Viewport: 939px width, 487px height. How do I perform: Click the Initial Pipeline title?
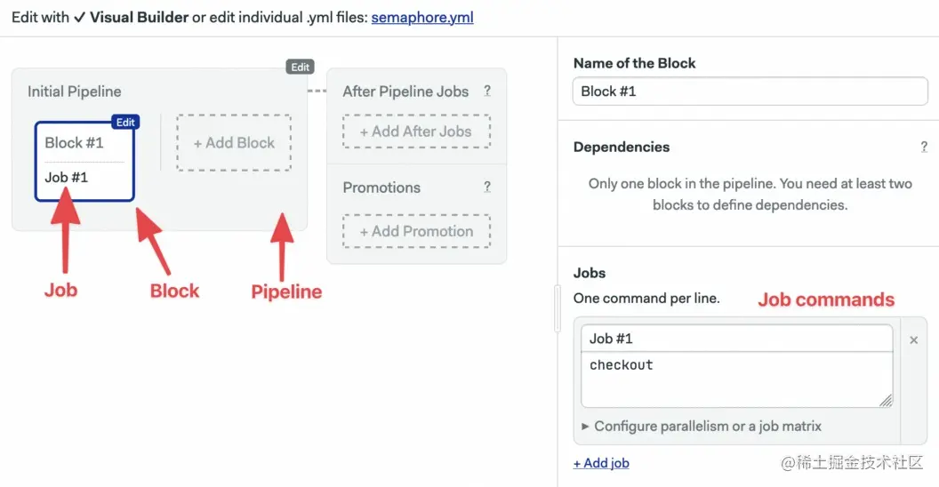pos(75,92)
